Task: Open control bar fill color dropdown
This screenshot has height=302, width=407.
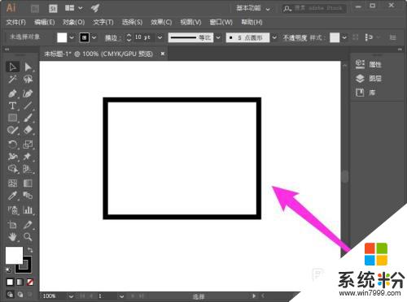Action: pos(72,37)
